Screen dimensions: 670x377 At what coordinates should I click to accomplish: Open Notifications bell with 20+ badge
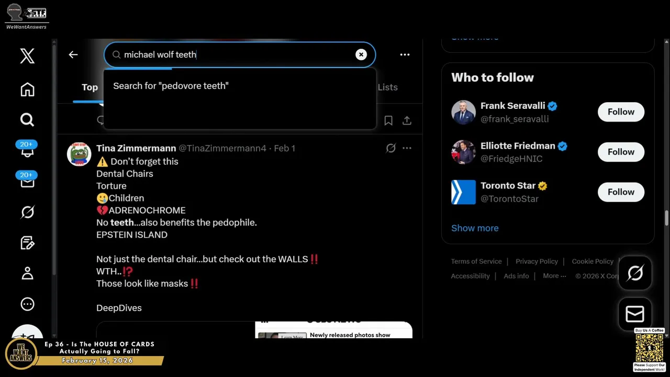[x=27, y=150]
